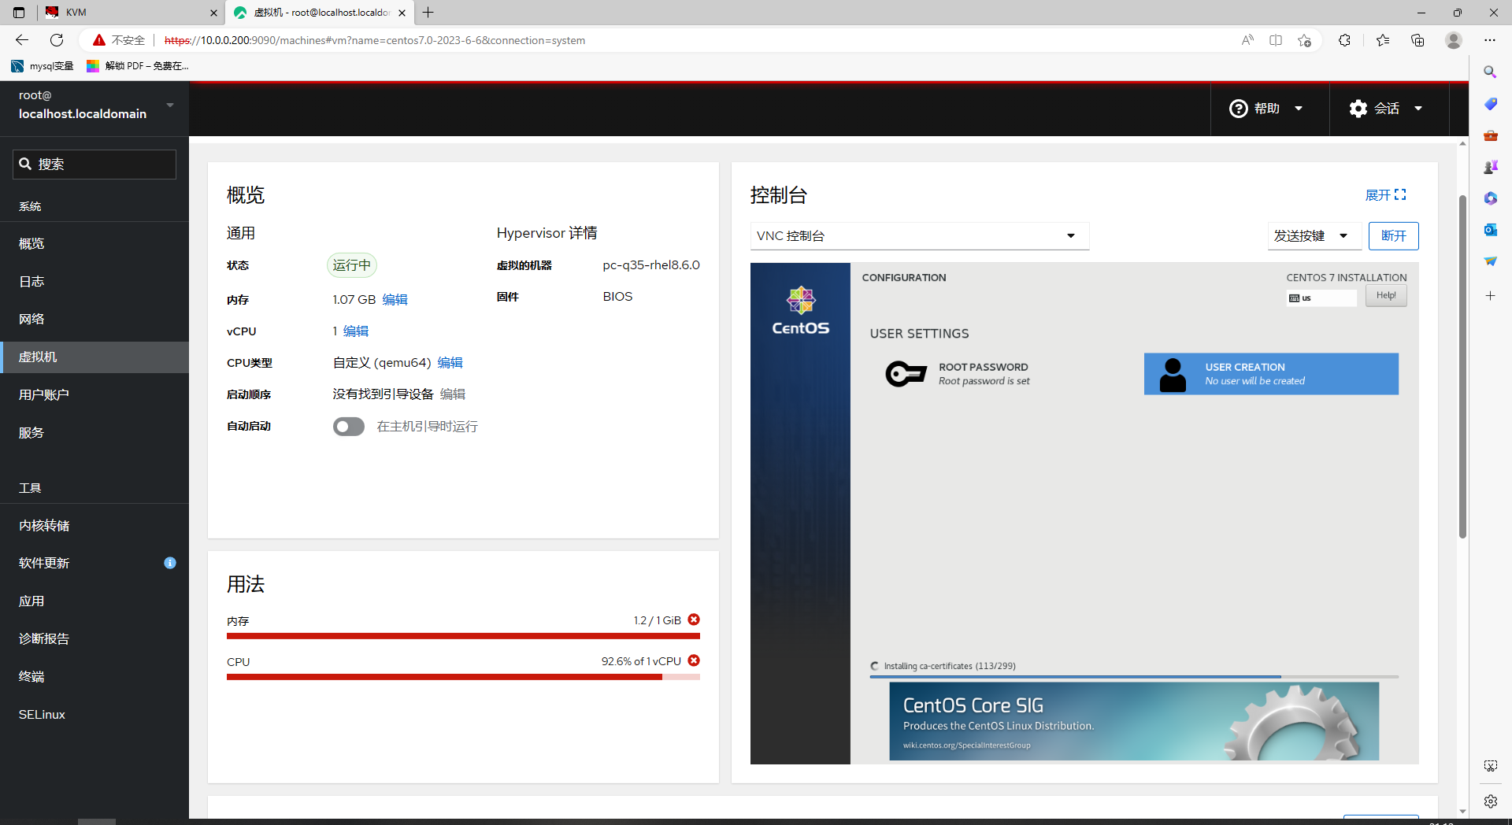This screenshot has width=1512, height=825.
Task: Toggle autostart on host boot
Action: click(x=348, y=427)
